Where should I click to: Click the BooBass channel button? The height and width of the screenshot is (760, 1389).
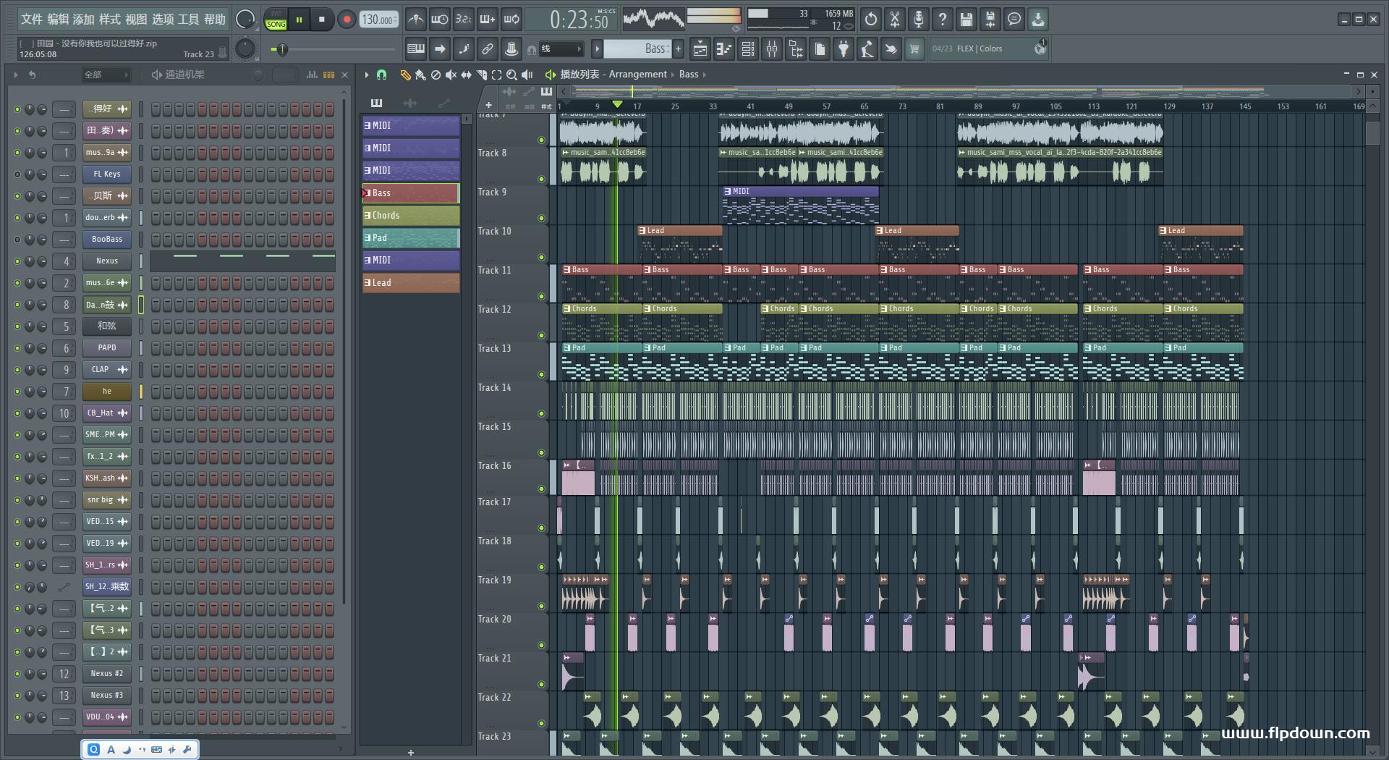point(107,240)
